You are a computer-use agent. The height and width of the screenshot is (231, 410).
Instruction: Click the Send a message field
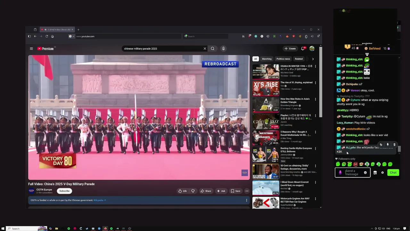[353, 173]
